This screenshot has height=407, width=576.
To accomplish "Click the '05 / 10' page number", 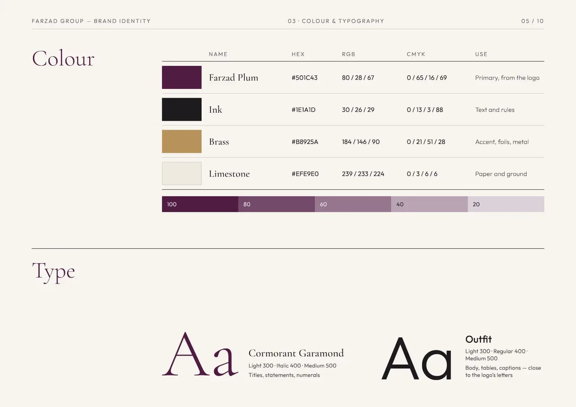I will coord(532,21).
